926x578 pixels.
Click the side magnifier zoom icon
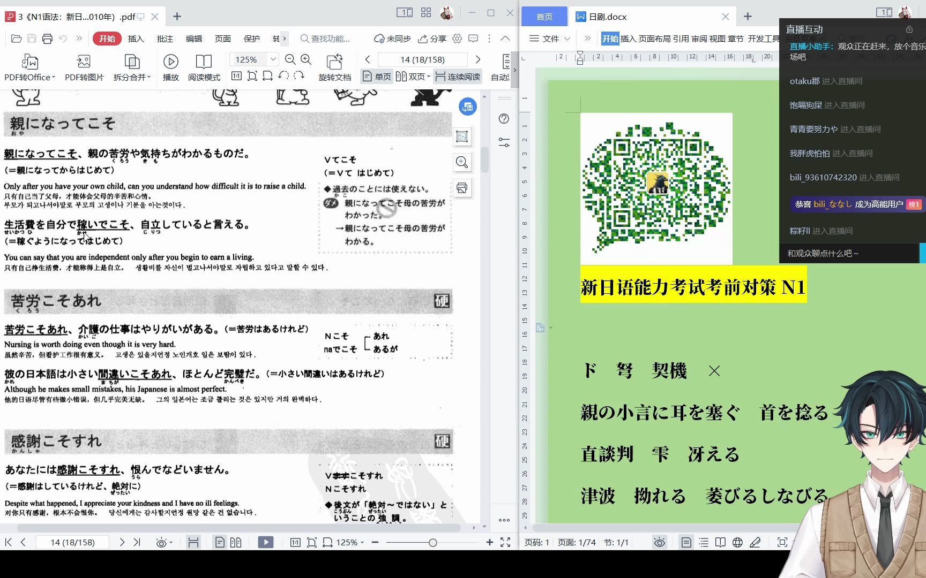point(462,162)
